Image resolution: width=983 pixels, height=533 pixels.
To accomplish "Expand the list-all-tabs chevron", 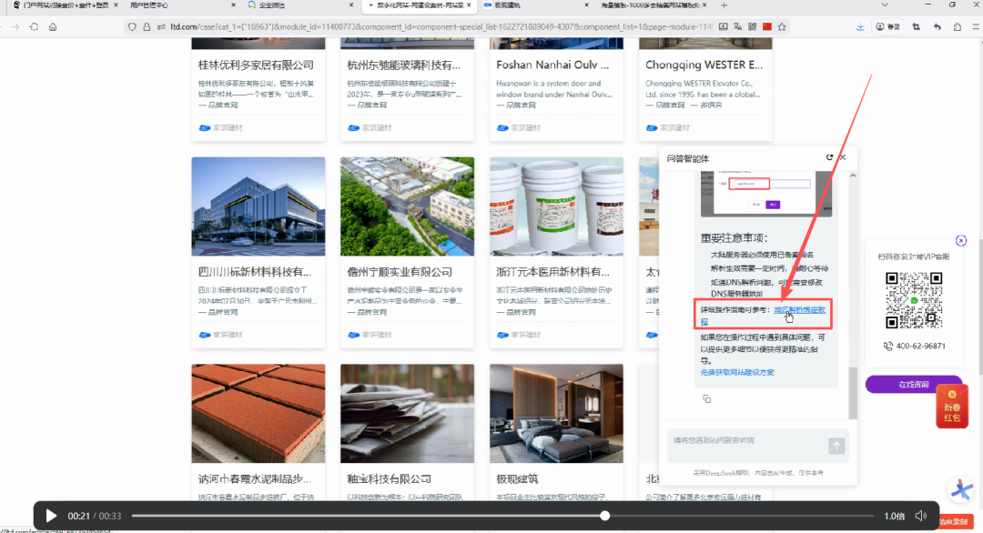I will (885, 5).
